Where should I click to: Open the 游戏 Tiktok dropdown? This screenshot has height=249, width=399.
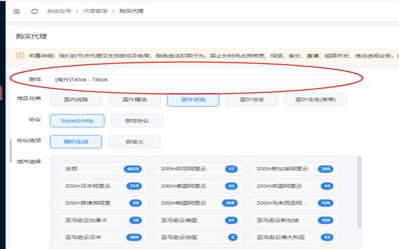pos(205,80)
